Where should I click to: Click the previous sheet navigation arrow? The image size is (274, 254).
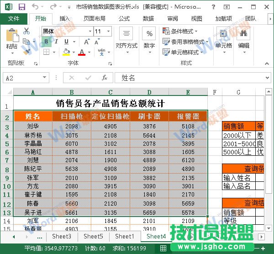pos(14,237)
